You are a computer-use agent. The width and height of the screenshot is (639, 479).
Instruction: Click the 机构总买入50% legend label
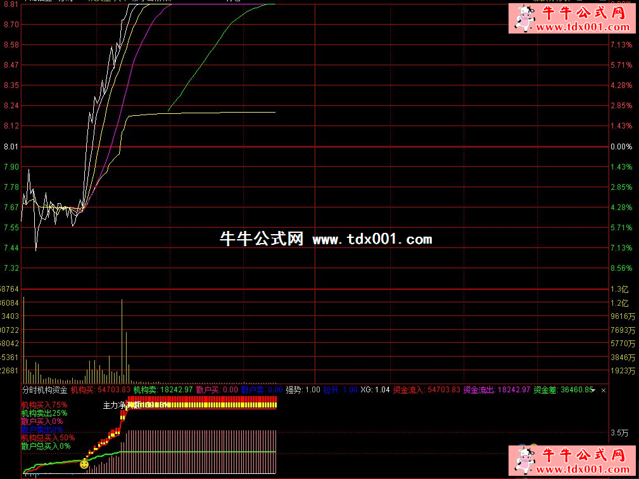tap(48, 438)
